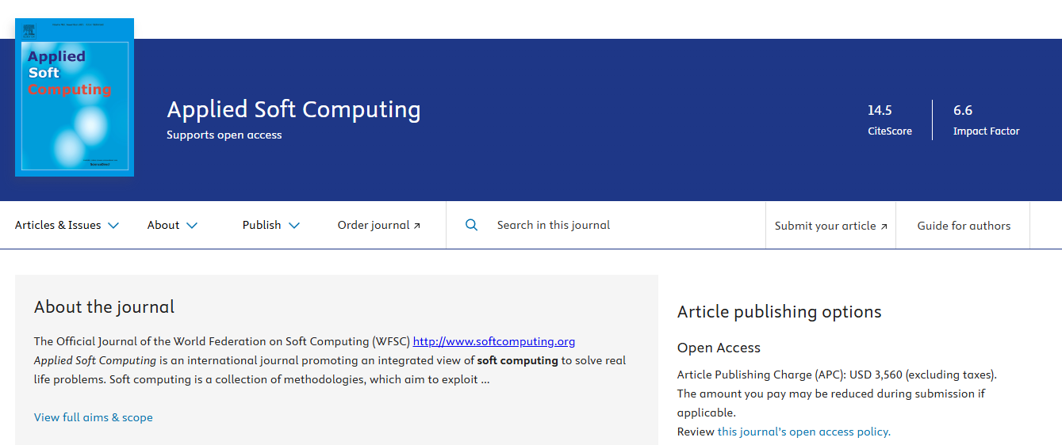This screenshot has height=445, width=1062.
Task: Open the Order journal link
Action: coord(379,225)
